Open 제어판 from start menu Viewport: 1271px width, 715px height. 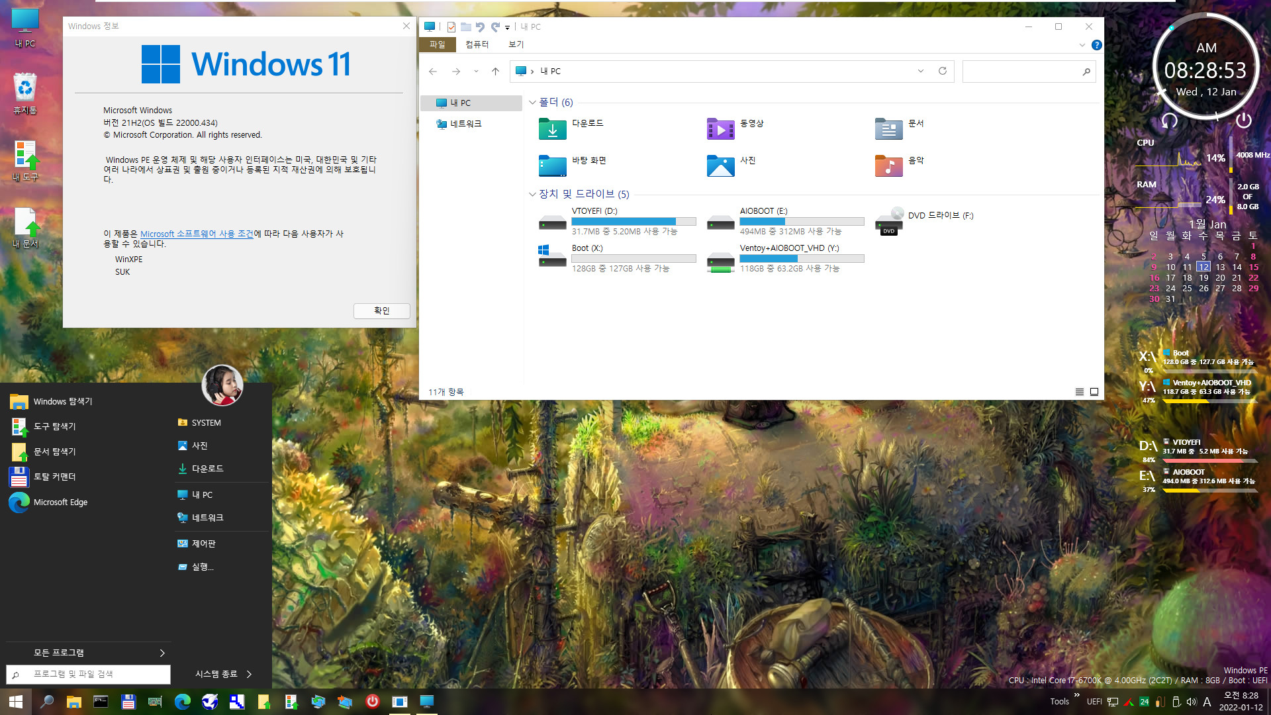197,544
